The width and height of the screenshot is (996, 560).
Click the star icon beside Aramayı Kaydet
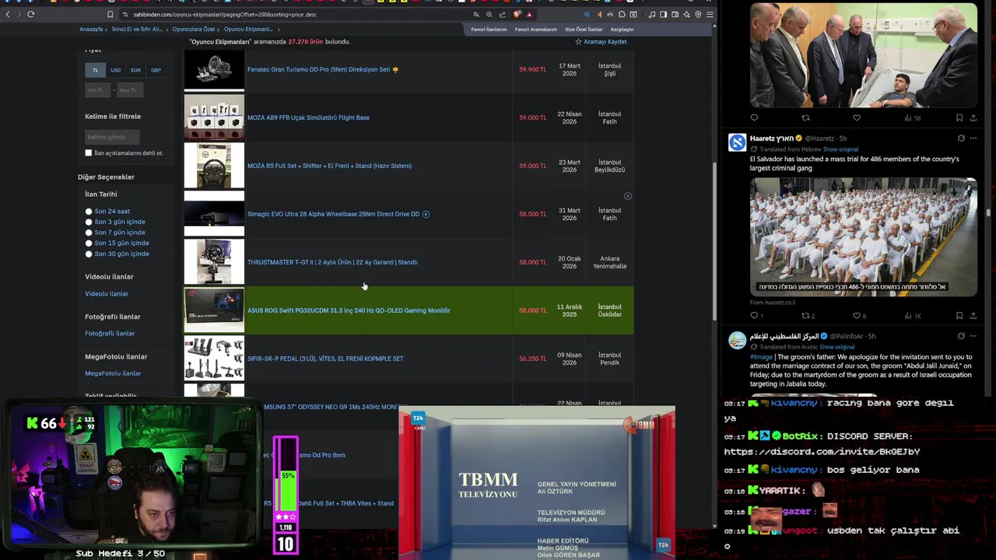pyautogui.click(x=578, y=41)
